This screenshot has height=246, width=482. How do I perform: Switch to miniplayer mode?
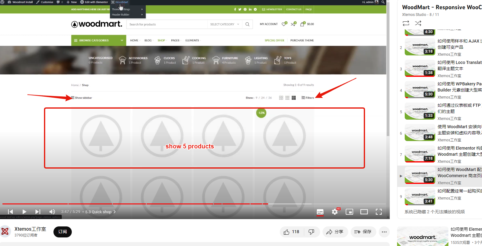(x=349, y=212)
